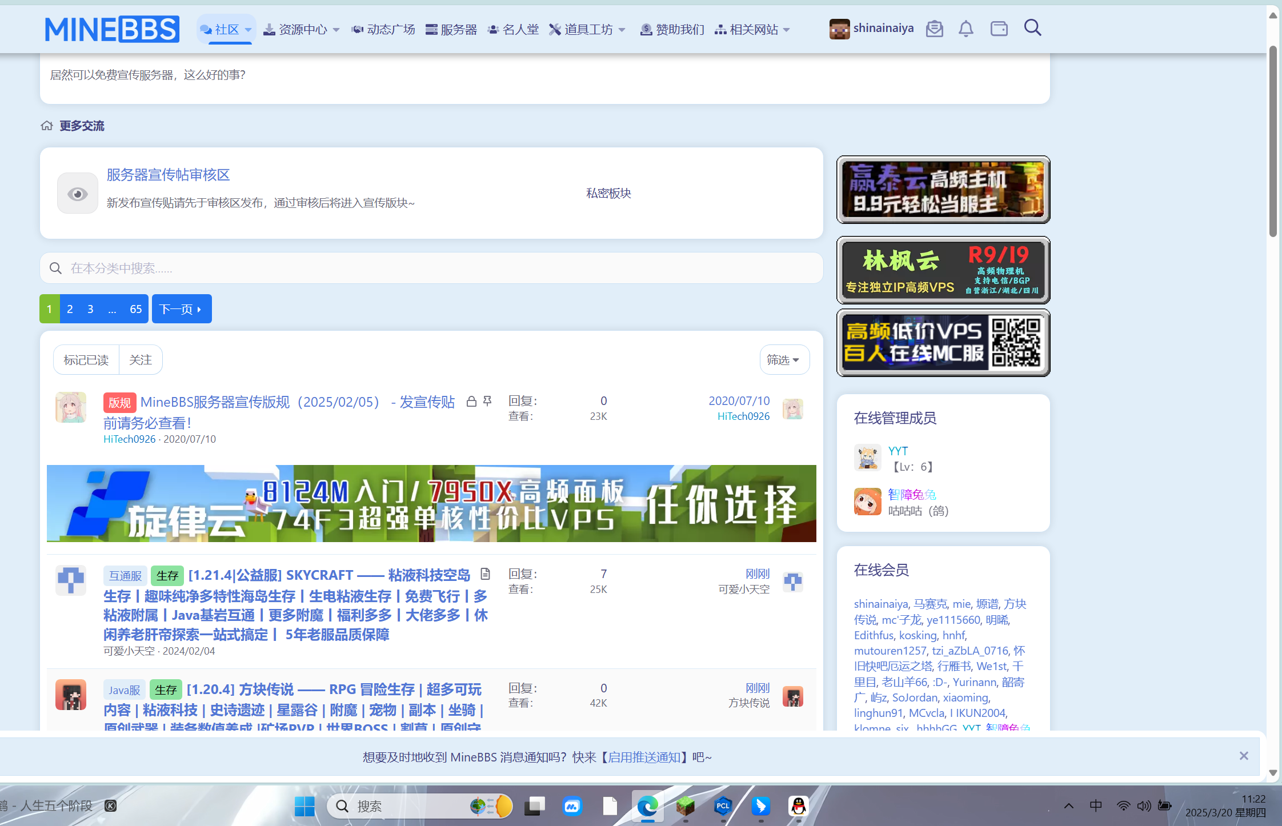Click YYT's avatar in online staff
The image size is (1282, 826).
click(x=868, y=458)
